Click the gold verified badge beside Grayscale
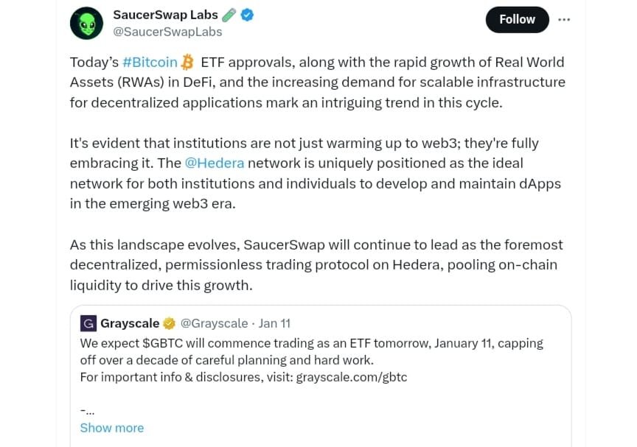The height and width of the screenshot is (447, 637). [x=170, y=323]
